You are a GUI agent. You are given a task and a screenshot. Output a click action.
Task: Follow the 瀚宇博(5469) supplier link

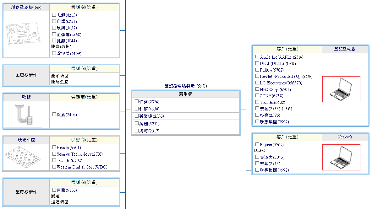pos(69,53)
